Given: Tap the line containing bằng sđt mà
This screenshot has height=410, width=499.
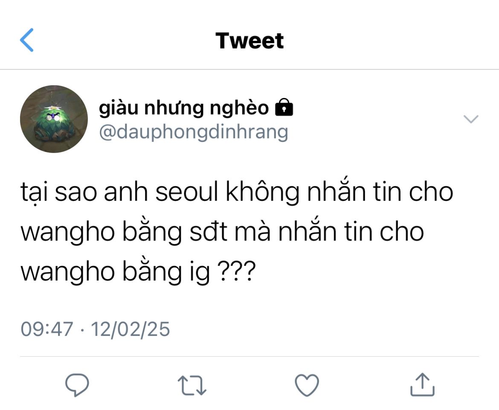Looking at the screenshot, I should (x=222, y=232).
